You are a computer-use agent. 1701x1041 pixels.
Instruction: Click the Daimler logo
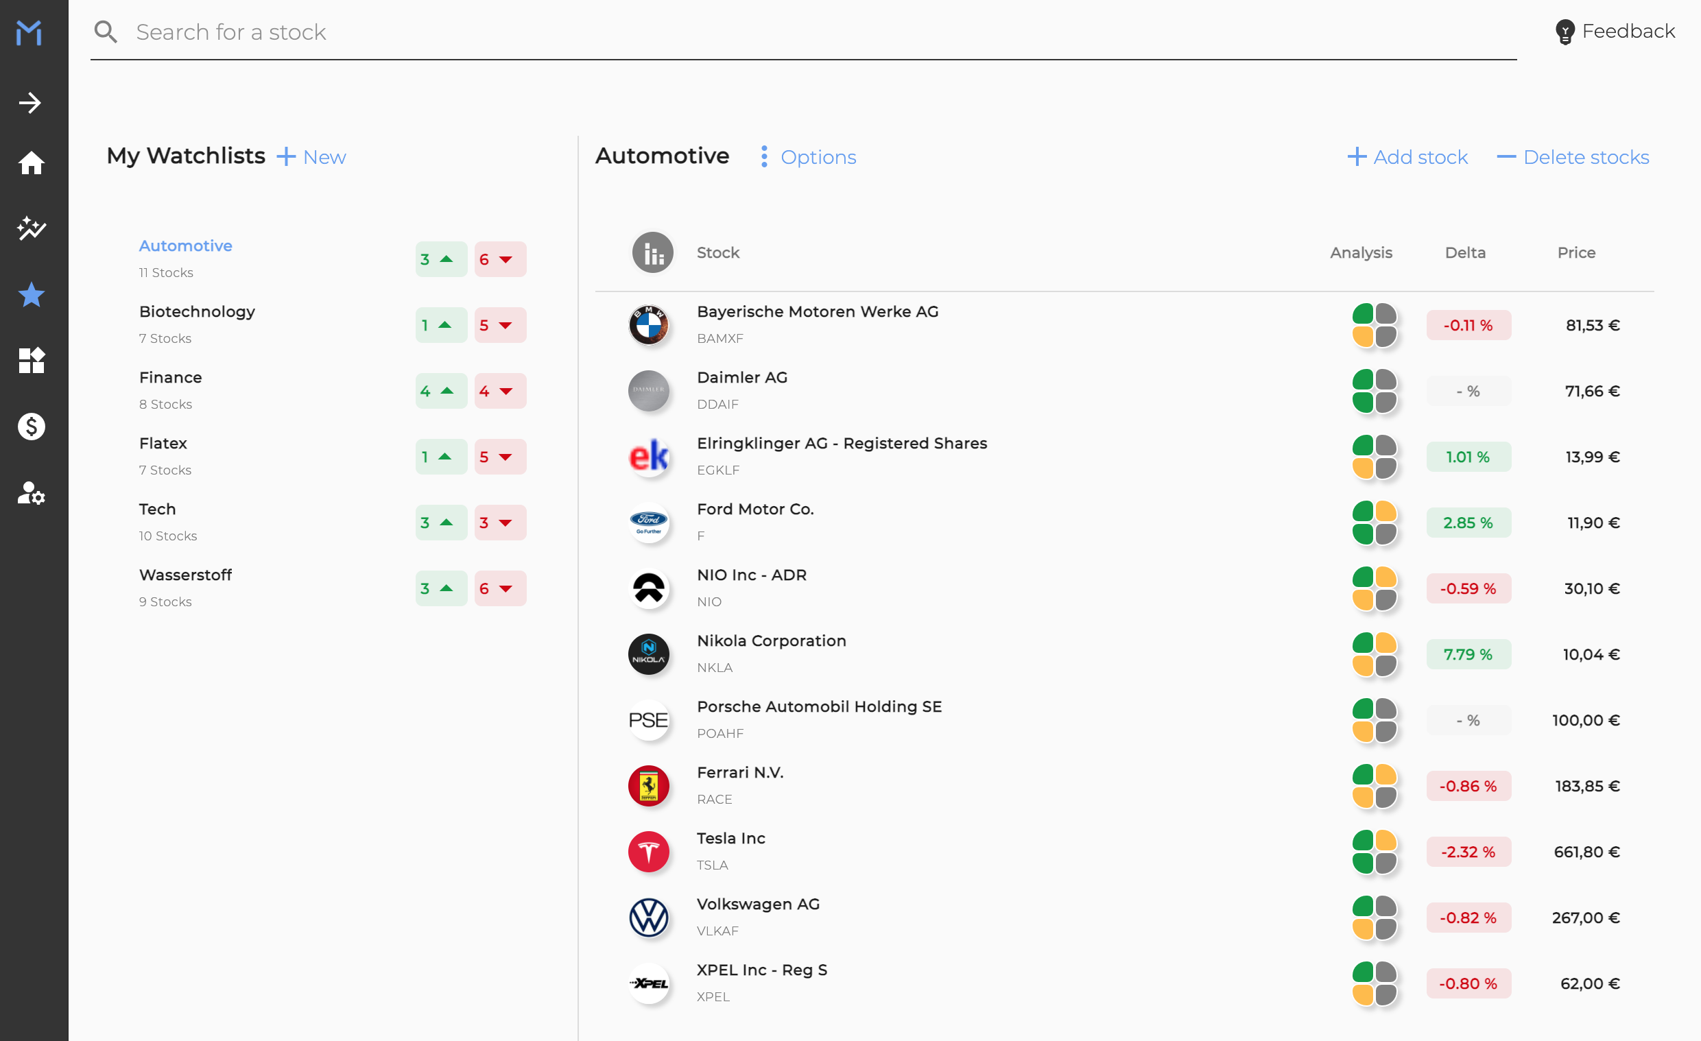649,391
